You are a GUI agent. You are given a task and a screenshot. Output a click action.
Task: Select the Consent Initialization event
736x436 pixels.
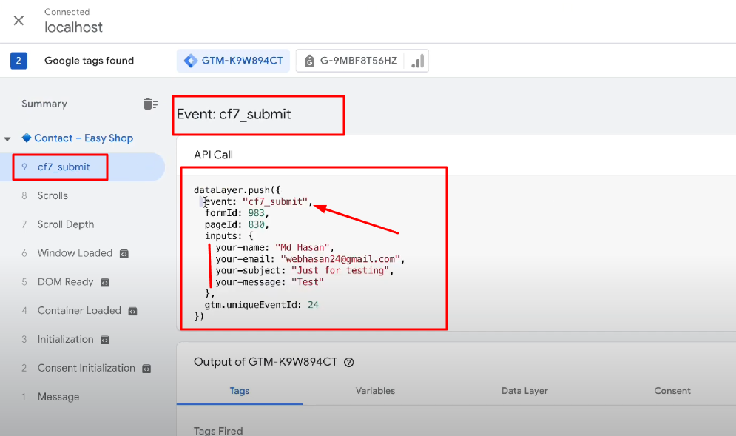[87, 368]
